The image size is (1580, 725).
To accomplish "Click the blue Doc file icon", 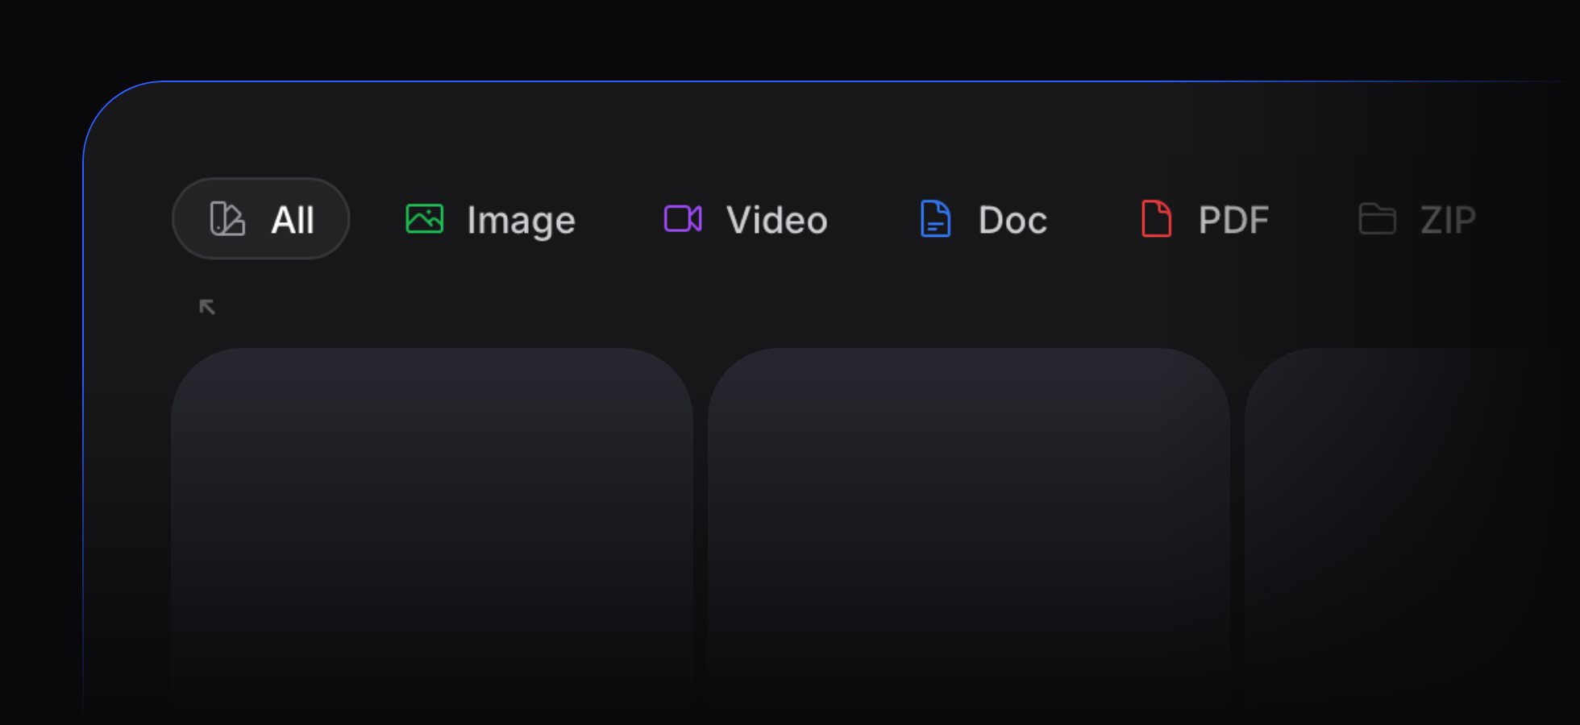I will 935,218.
